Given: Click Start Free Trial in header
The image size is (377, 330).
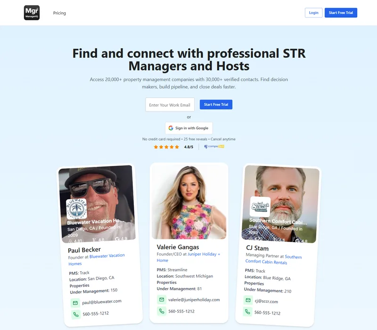Looking at the screenshot, I should click(341, 13).
